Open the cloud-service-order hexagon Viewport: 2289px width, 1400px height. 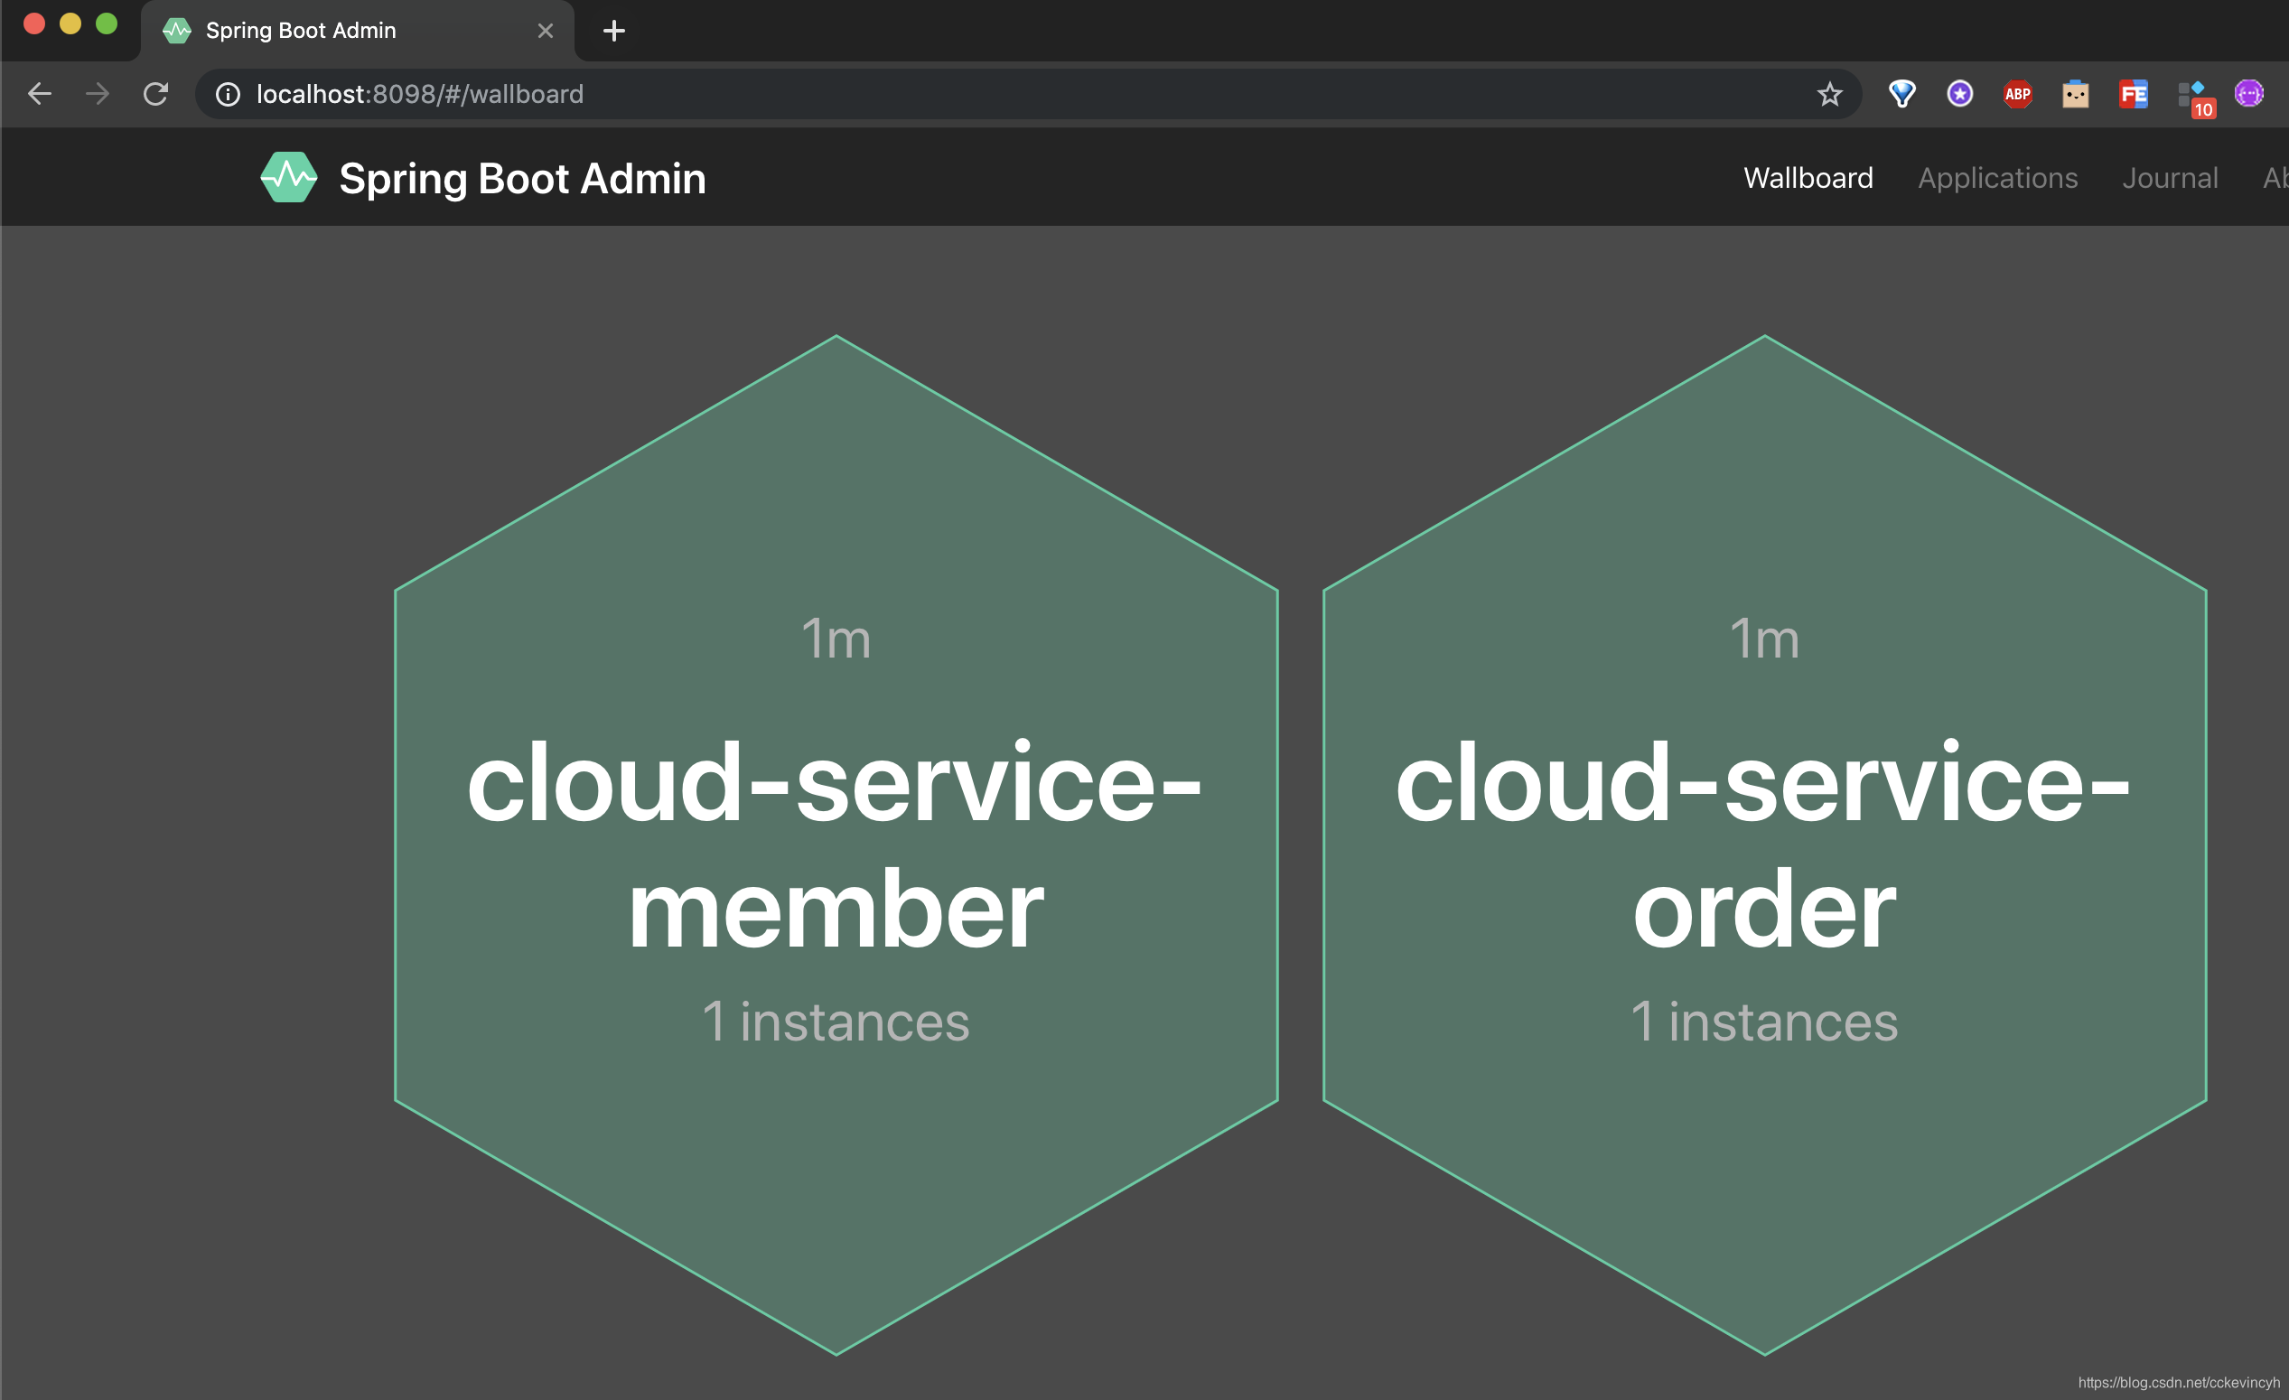pos(1764,845)
